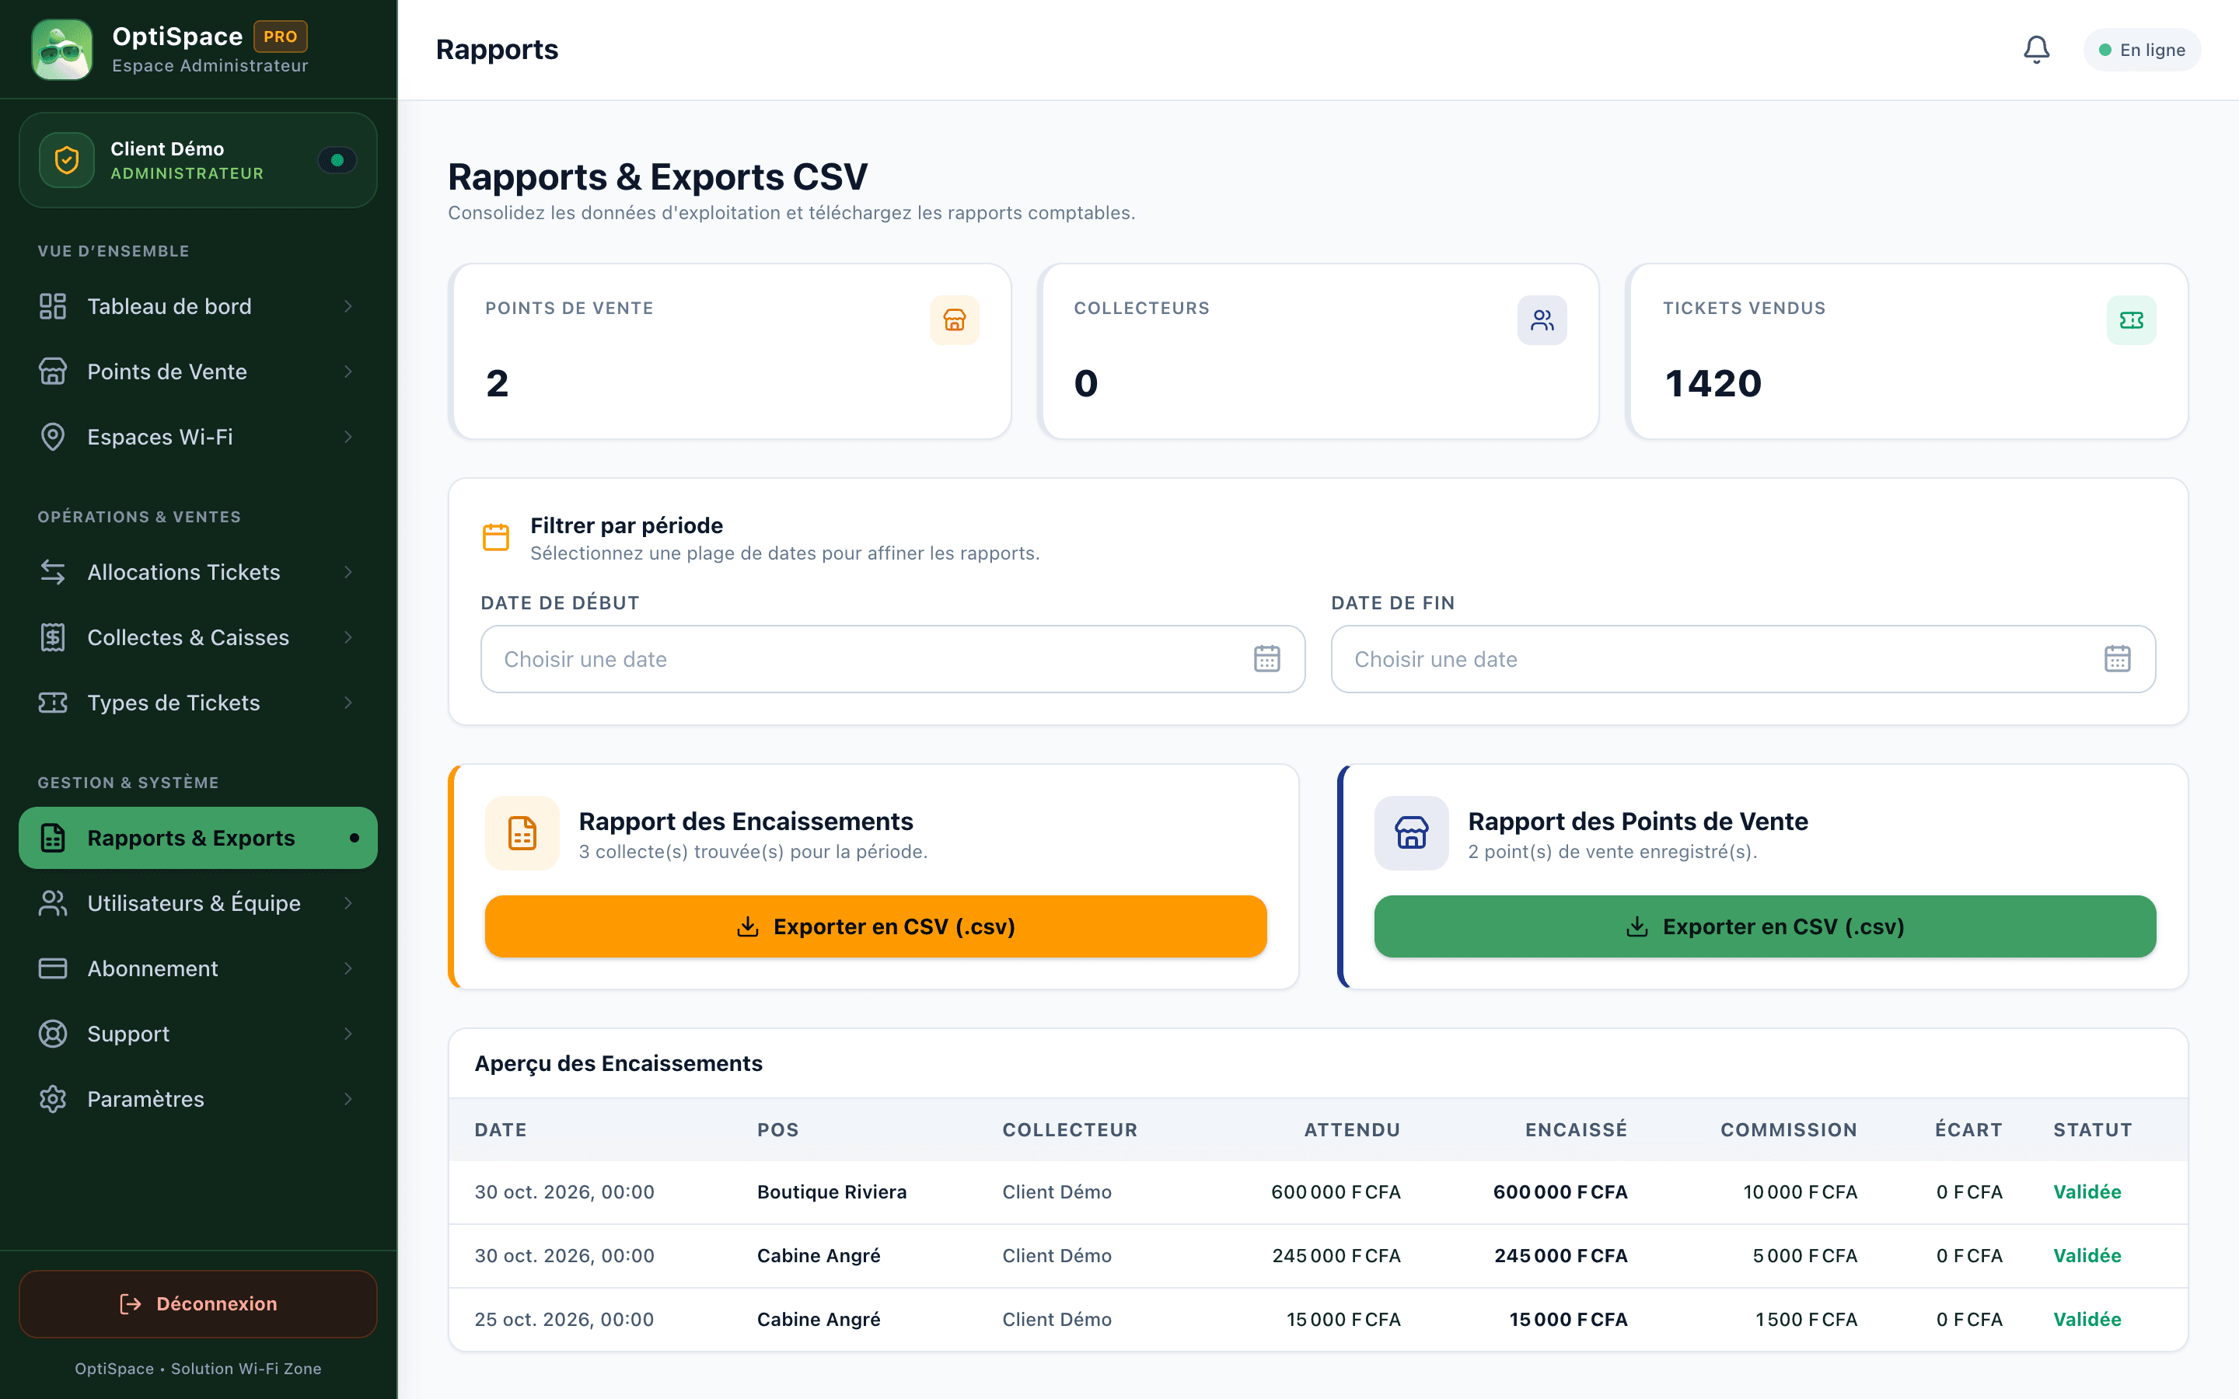Expand the Tableau de bord chevron
The height and width of the screenshot is (1399, 2239).
348,306
